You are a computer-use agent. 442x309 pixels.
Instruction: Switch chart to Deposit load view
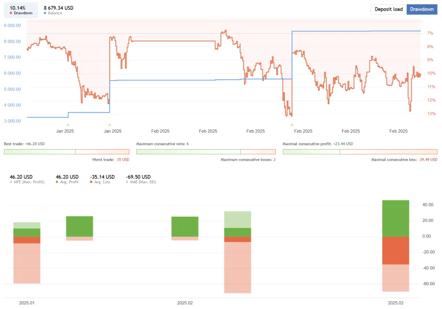(x=388, y=9)
